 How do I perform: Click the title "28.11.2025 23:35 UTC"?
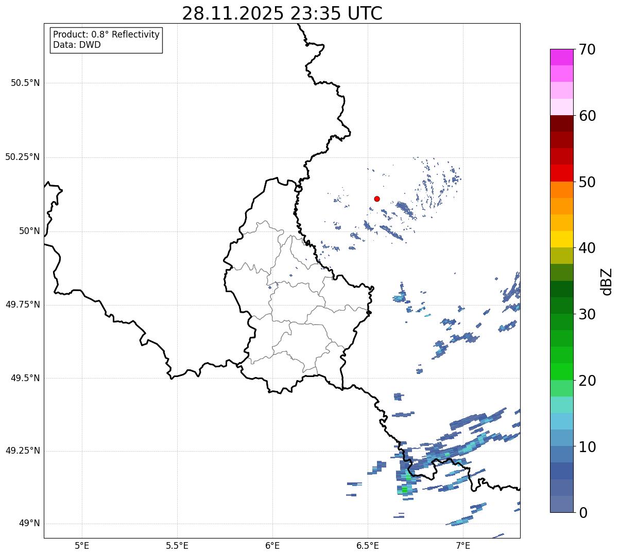coord(282,13)
